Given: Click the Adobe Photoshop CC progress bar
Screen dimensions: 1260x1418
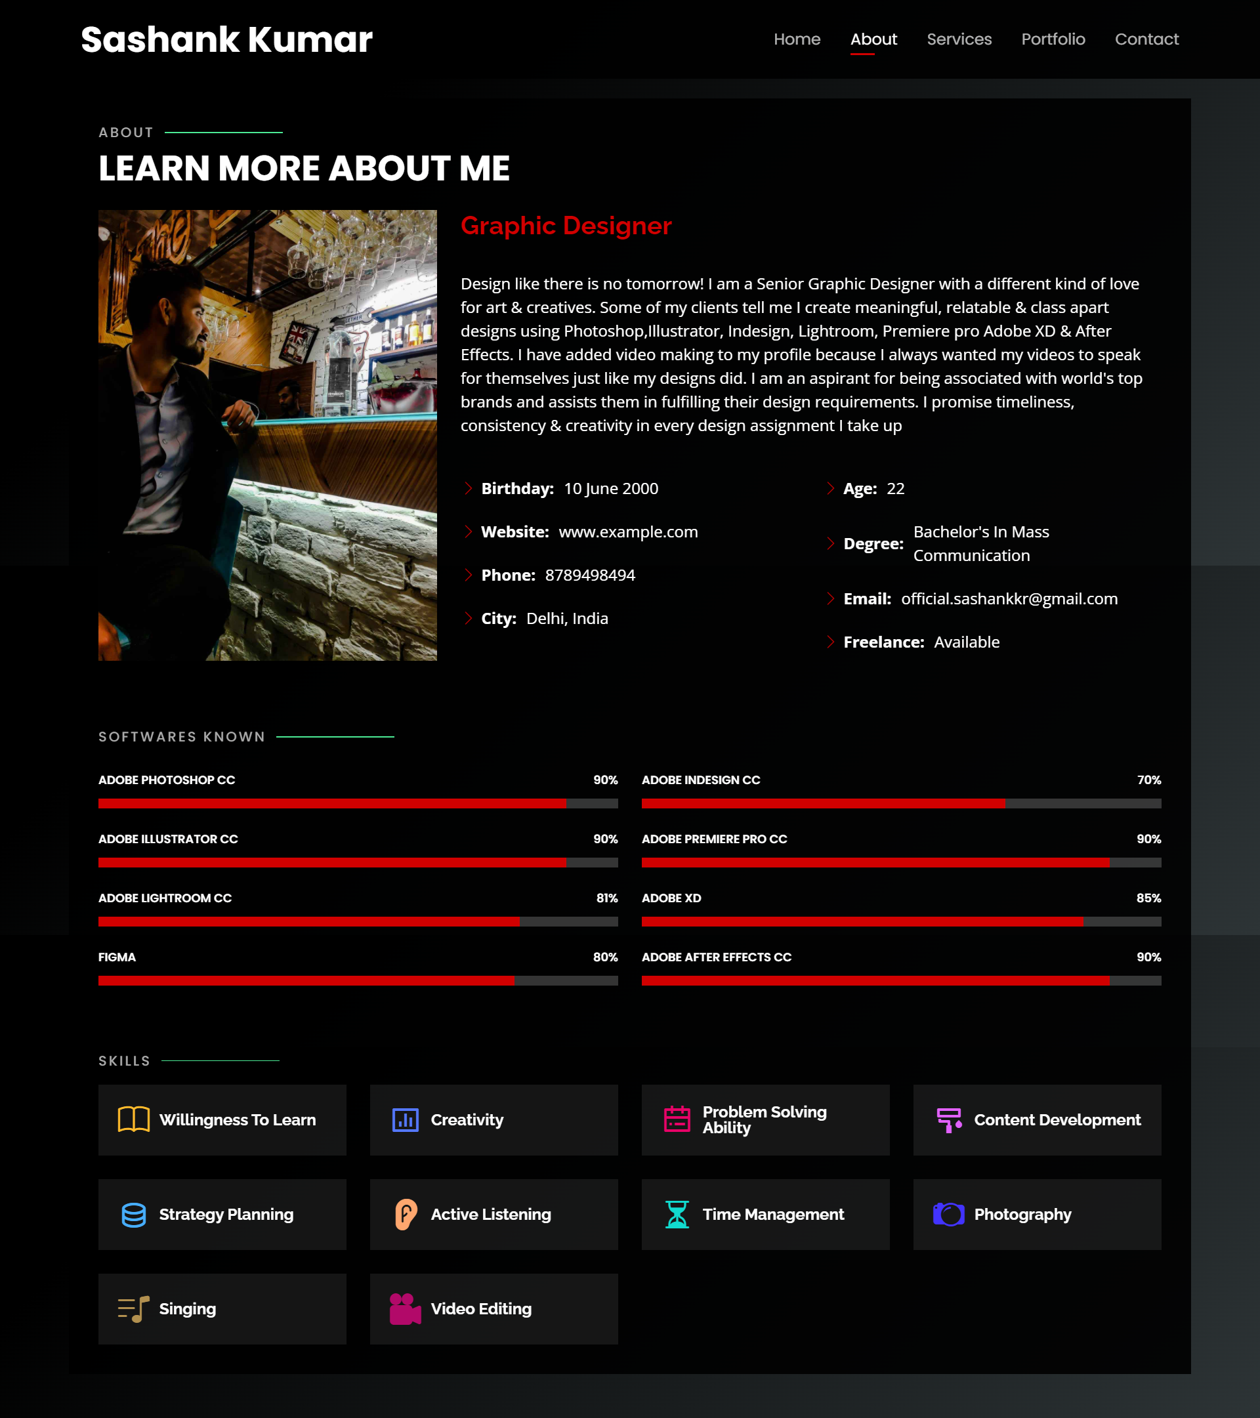Looking at the screenshot, I should [358, 803].
